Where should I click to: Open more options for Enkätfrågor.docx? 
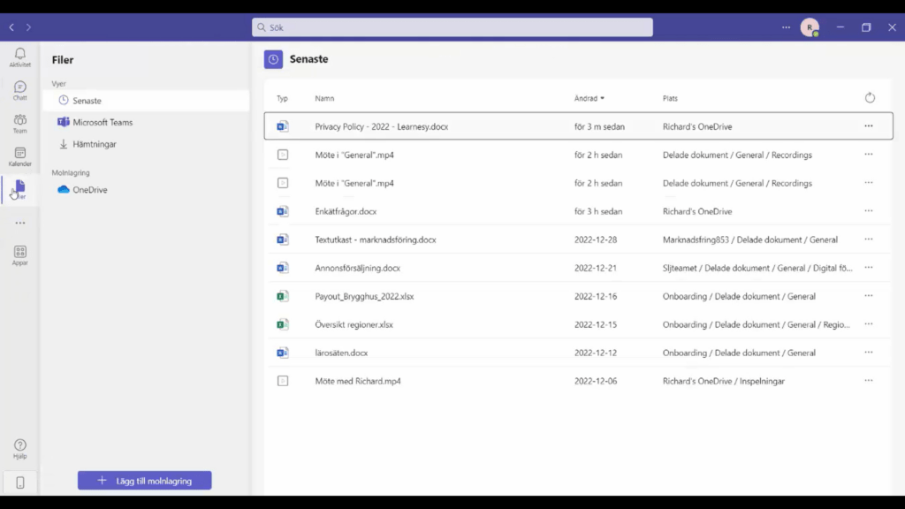[868, 211]
